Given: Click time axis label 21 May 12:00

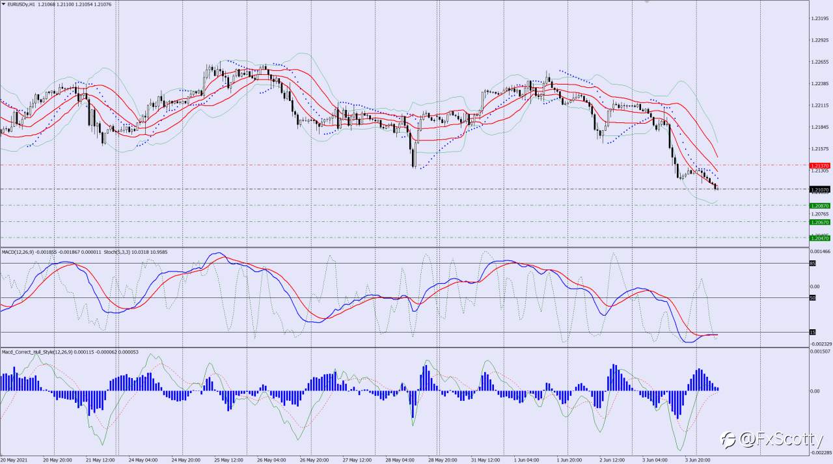Looking at the screenshot, I should pos(100,460).
